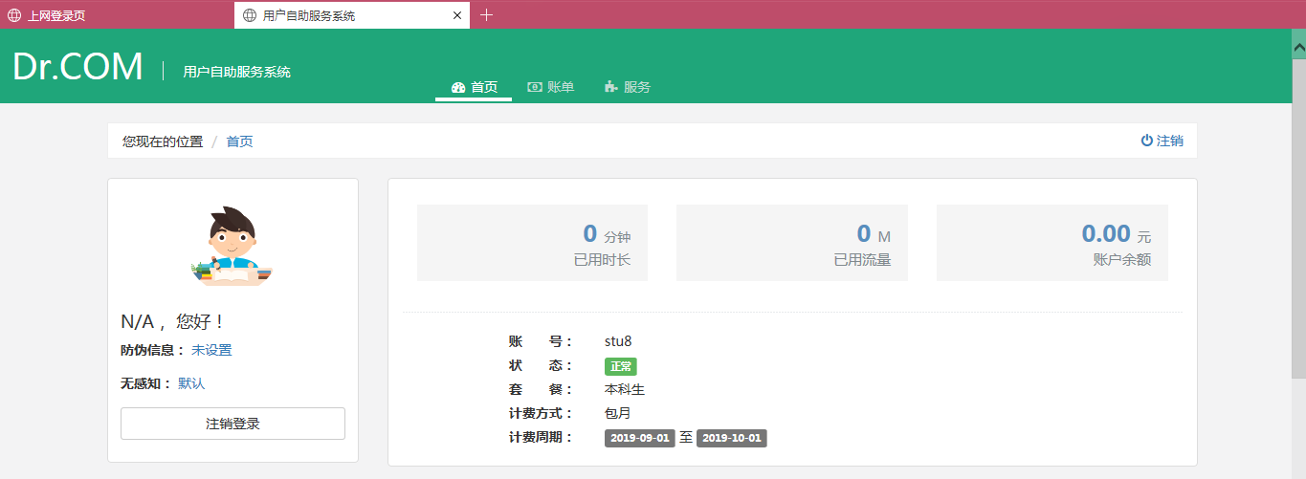1306x479 pixels.
Task: Open the 未设置 anti-forgery info link
Action: [x=211, y=350]
